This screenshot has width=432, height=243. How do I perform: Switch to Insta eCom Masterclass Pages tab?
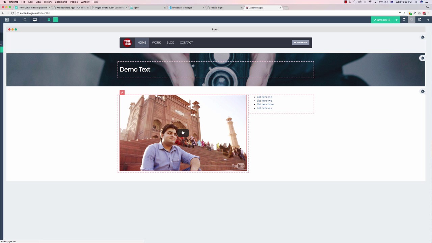109,7
